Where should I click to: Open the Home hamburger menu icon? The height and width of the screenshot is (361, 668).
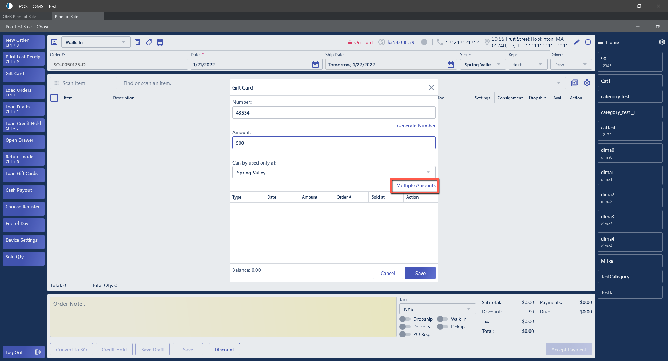[x=601, y=42]
